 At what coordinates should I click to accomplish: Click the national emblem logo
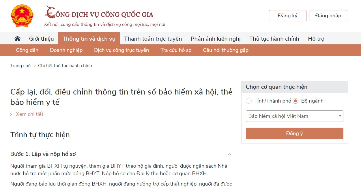click(x=22, y=16)
